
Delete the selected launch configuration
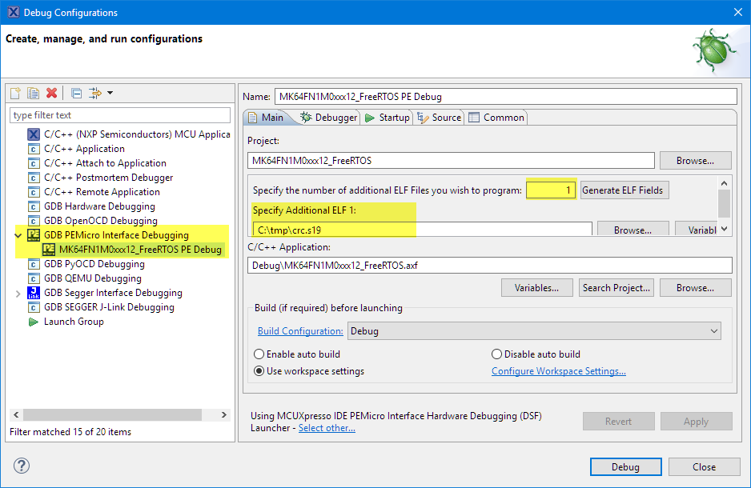coord(52,93)
